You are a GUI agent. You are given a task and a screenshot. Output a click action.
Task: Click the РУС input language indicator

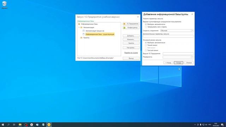click(x=210, y=125)
